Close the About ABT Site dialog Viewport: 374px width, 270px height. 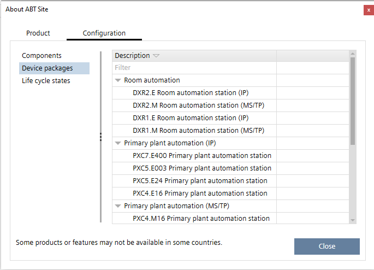tap(369, 10)
